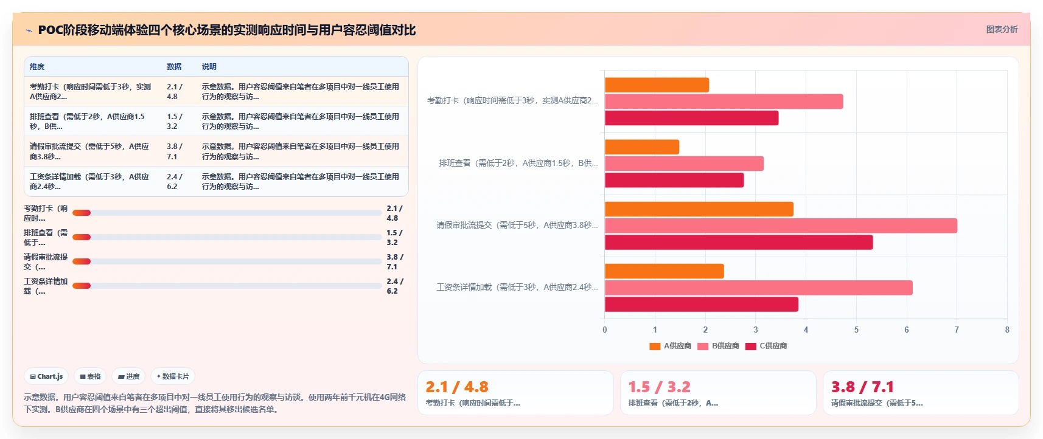Click the orange A供应商 bar for 工资条详情加载
The width and height of the screenshot is (1043, 439).
pos(665,271)
